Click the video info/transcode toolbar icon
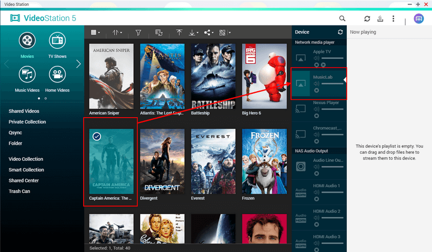Viewport: 432px width, 252px height. [159, 32]
